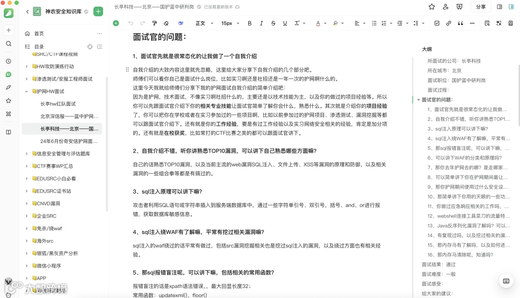
Task: Redo the last edit
Action: point(143,23)
